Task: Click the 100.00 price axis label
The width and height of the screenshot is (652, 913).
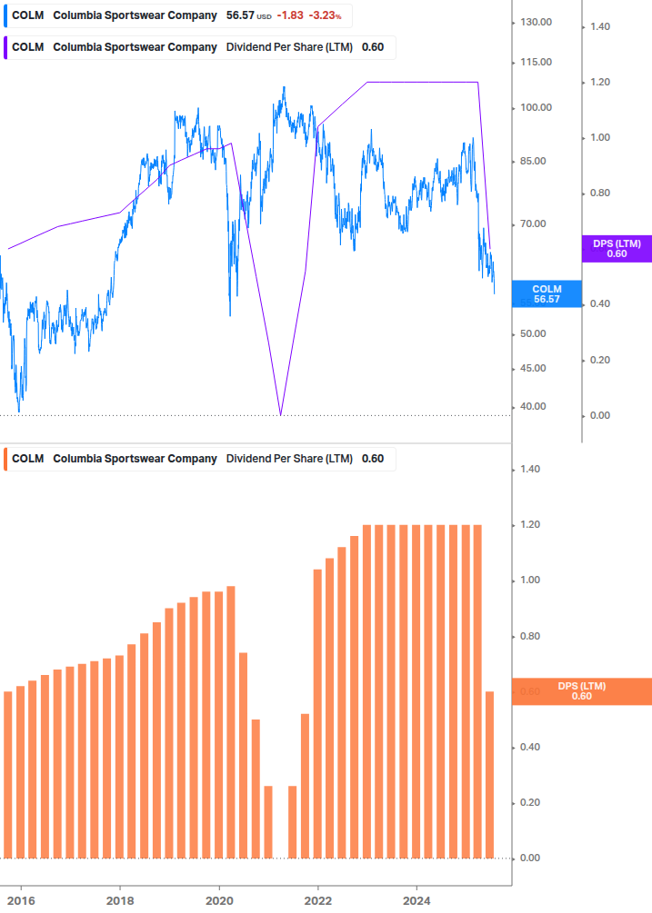Action: tap(536, 107)
